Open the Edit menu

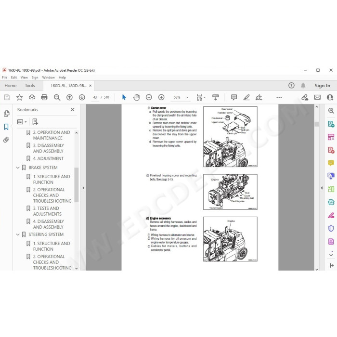[x=14, y=78]
